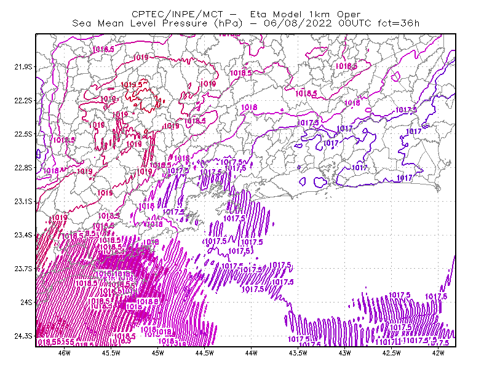
Task: Pick the latitude tick label '23.1S'
Action: coord(23,201)
